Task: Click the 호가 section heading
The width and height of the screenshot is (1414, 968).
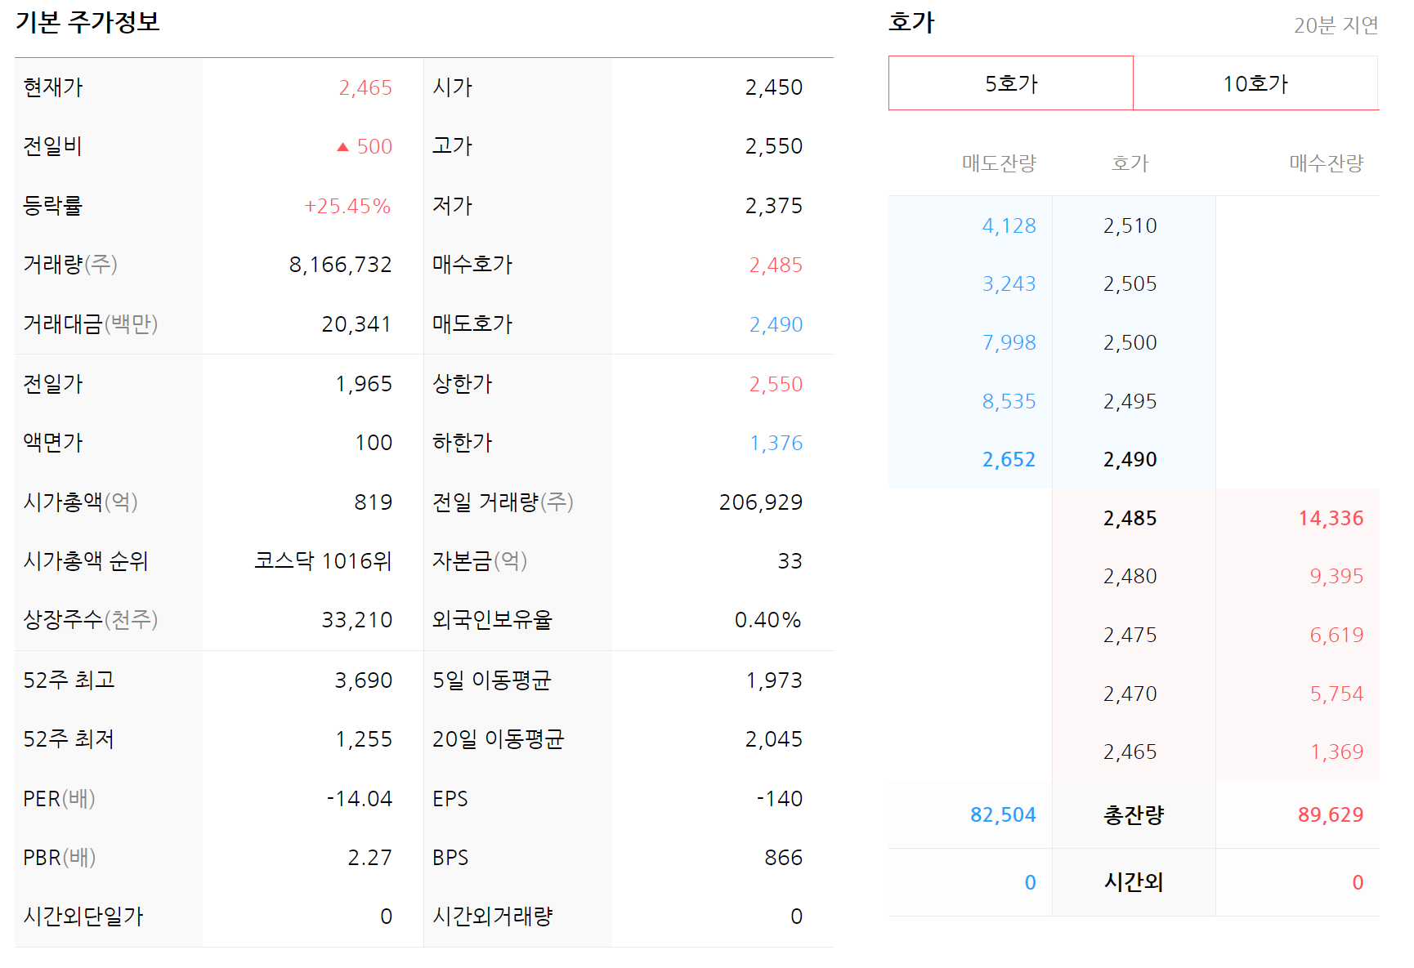Action: [x=911, y=22]
